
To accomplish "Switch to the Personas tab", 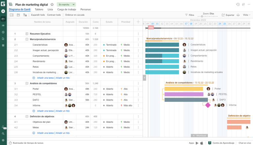I will point(86,9).
